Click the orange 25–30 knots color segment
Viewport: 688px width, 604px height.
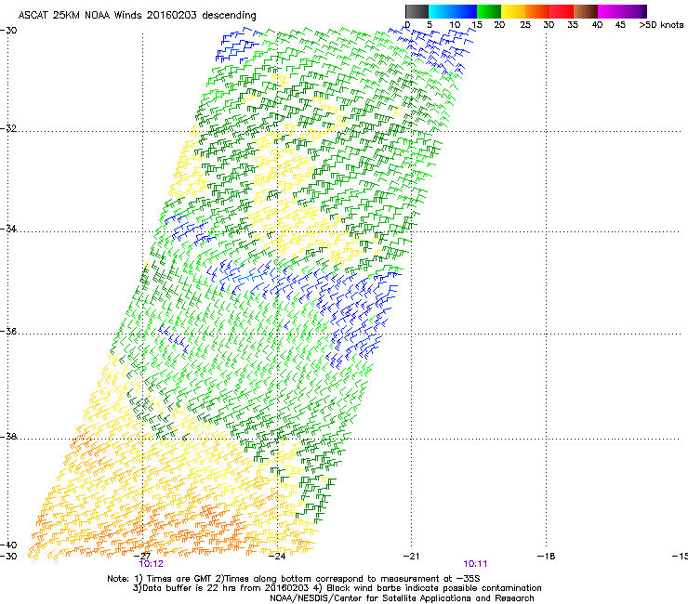coord(537,11)
